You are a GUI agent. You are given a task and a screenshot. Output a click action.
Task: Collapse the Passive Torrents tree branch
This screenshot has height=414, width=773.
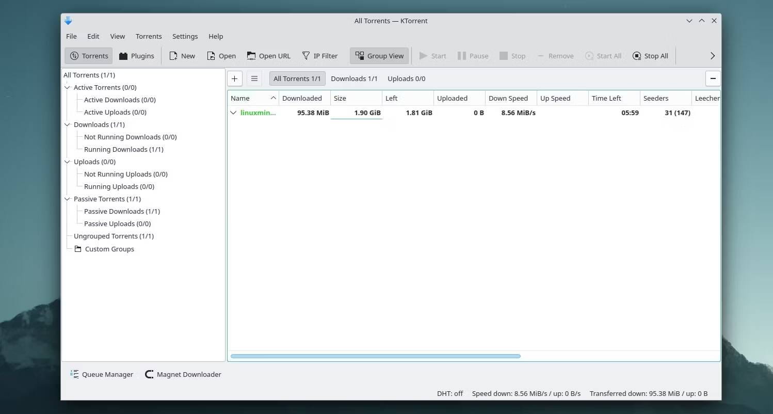coord(67,199)
